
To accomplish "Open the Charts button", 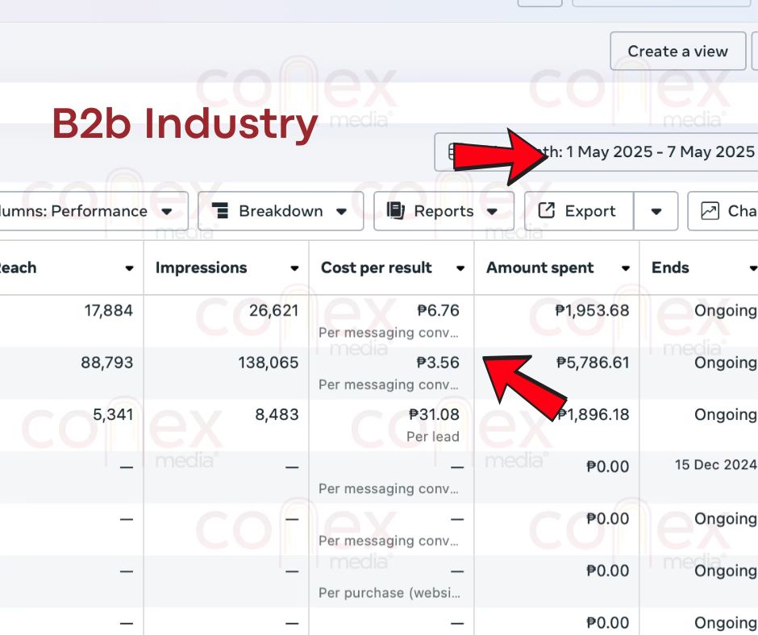I will (x=723, y=211).
